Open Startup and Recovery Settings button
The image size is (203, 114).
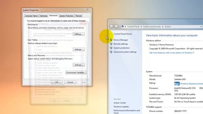click(x=79, y=65)
